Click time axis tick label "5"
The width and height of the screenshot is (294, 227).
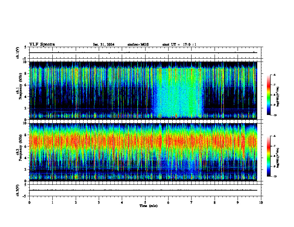coord(145,203)
